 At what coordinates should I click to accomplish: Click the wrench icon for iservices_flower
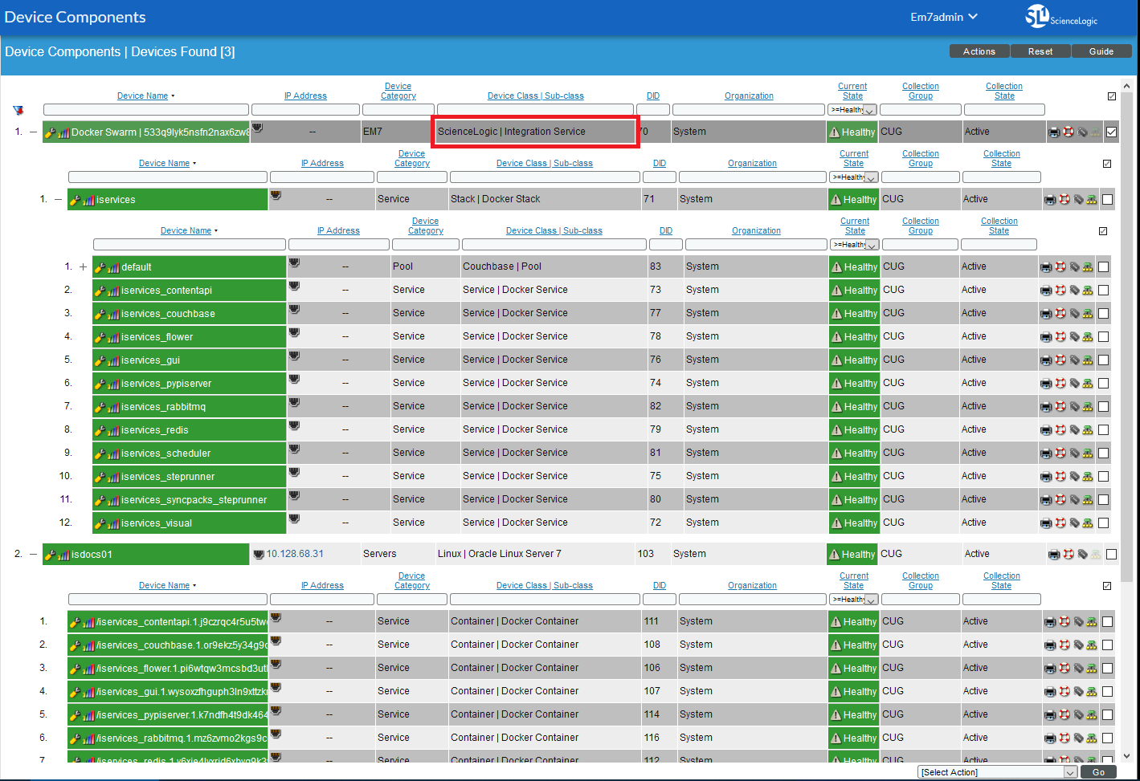coord(100,337)
